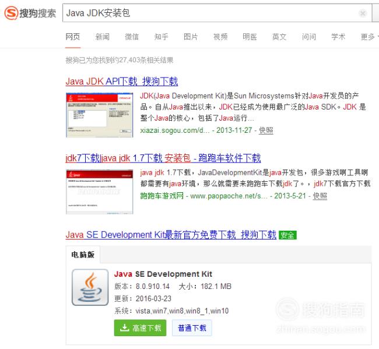
Task: Click the 27,403条相关结果 count text
Action: pos(146,60)
